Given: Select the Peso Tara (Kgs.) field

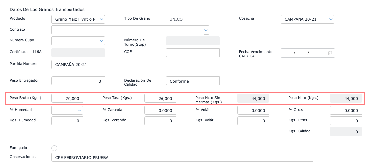Looking at the screenshot, I should pos(160,98).
